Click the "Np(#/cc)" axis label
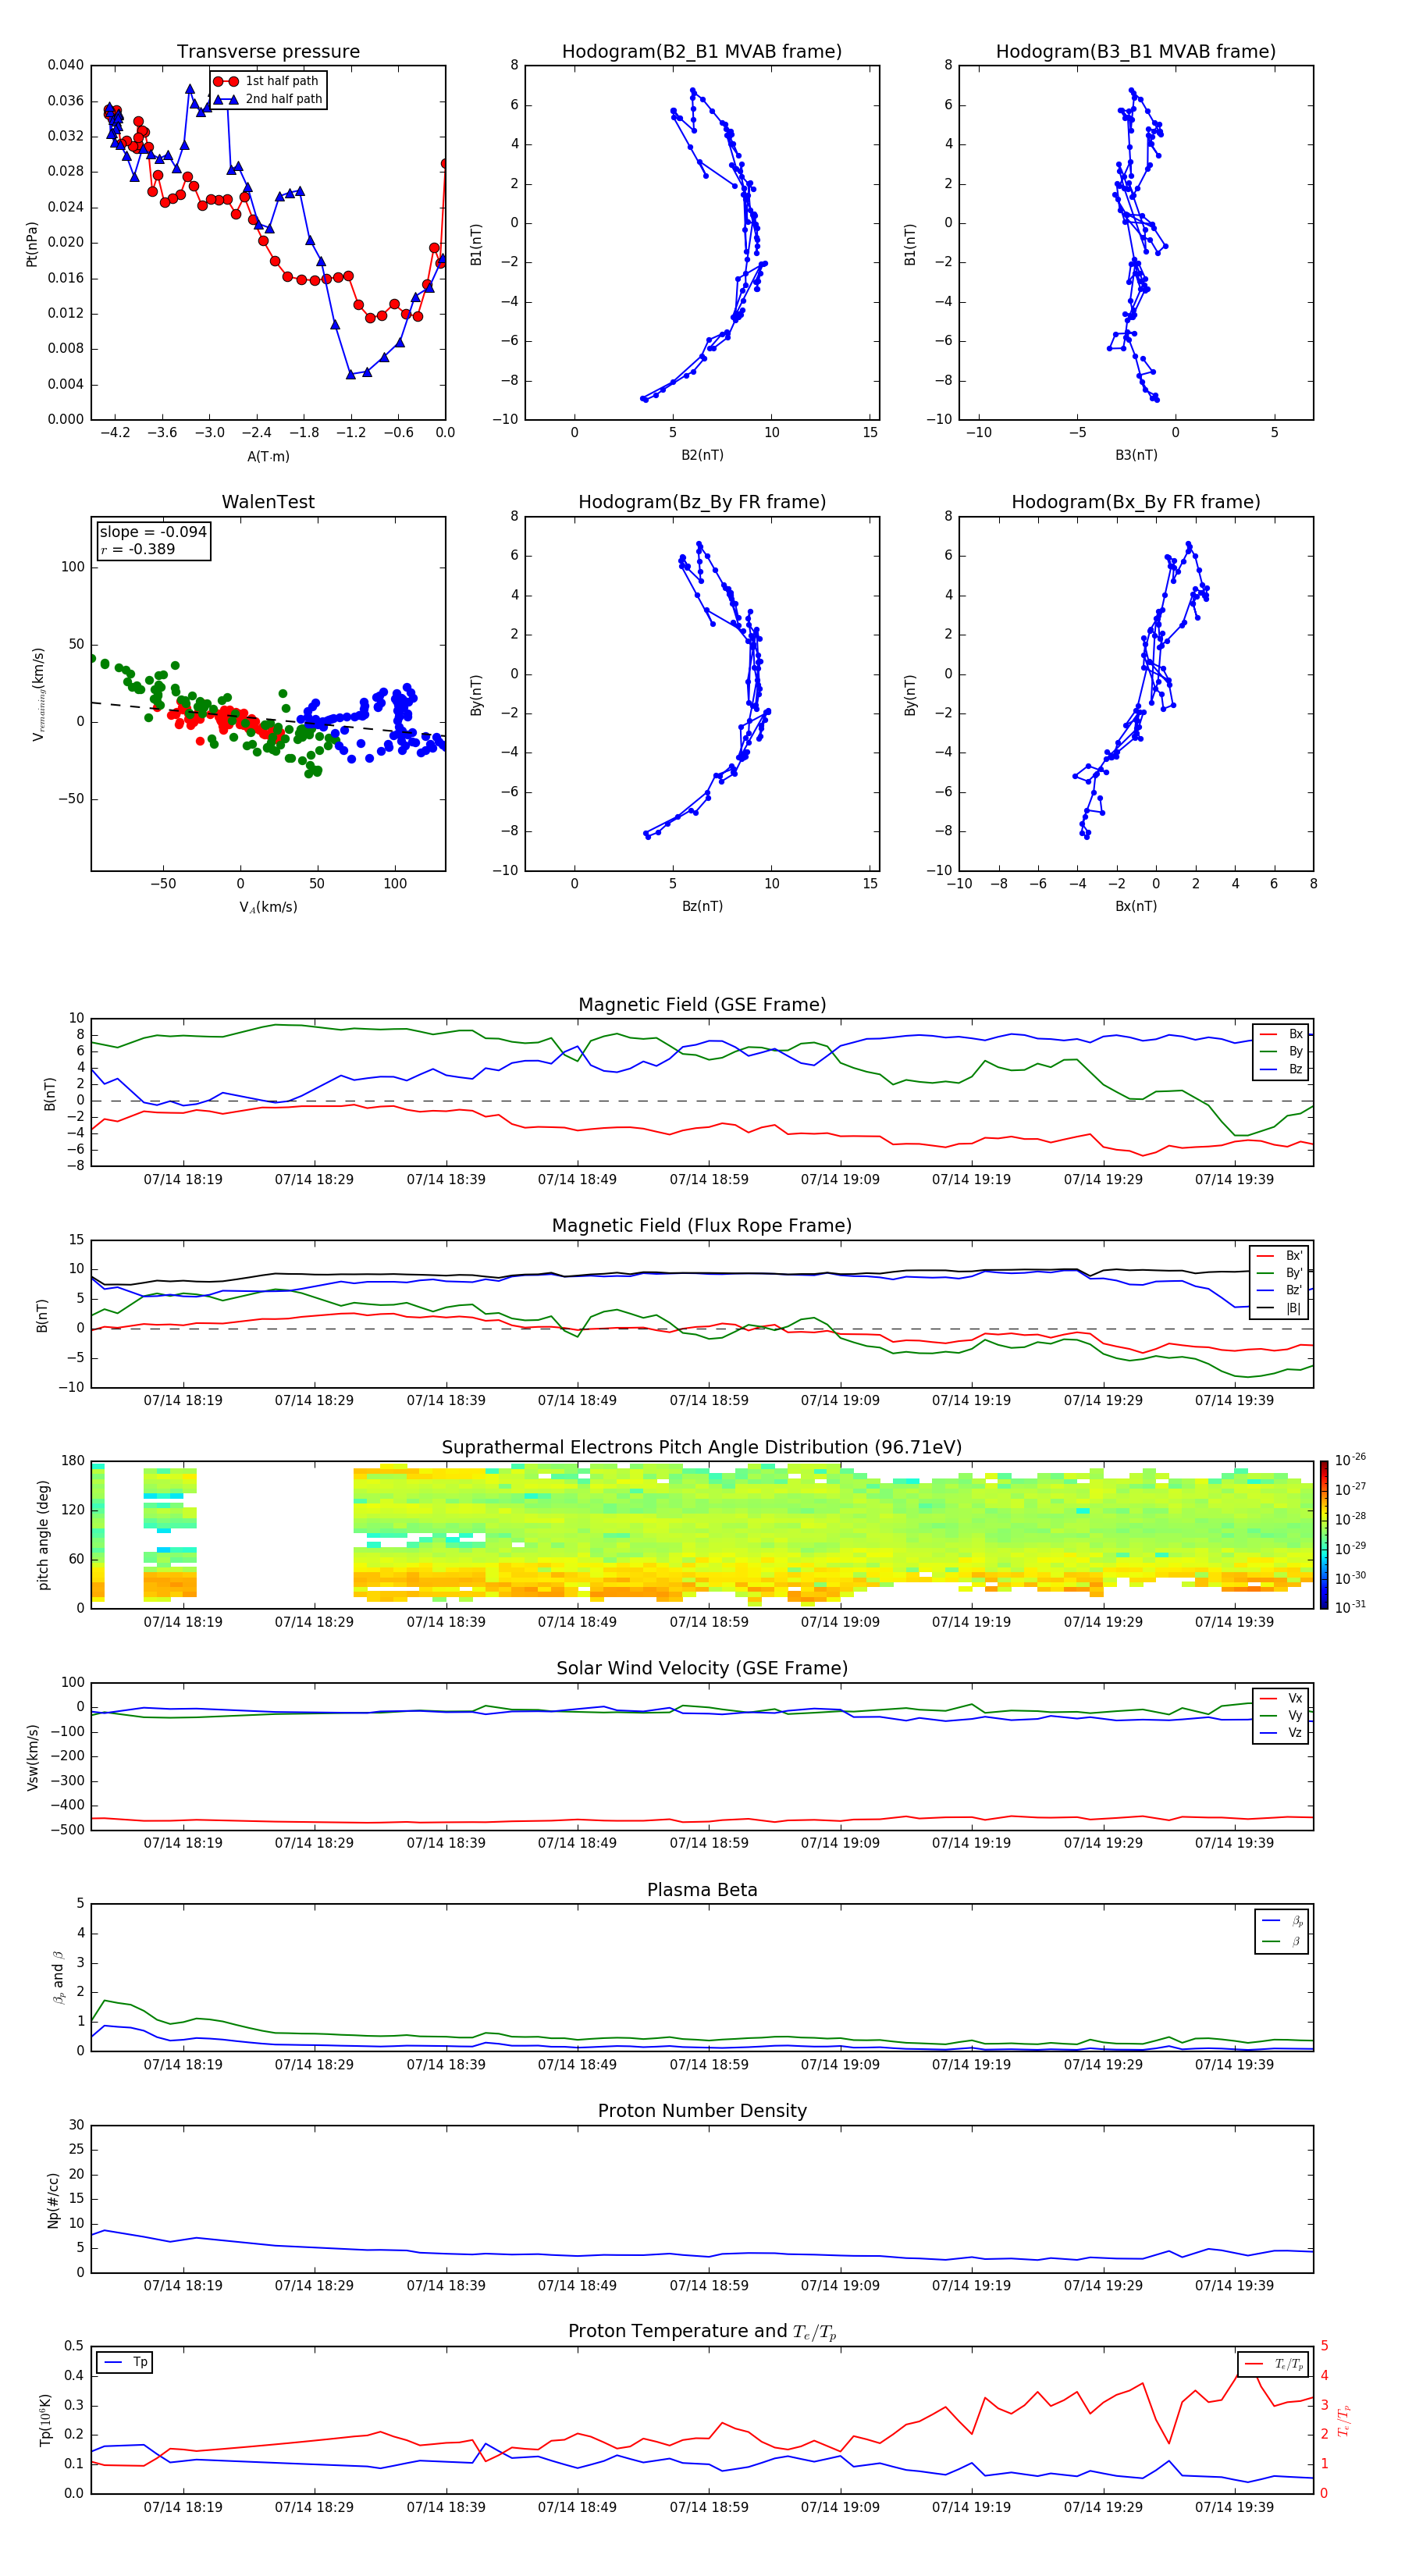1405x2576 pixels. (x=53, y=2199)
